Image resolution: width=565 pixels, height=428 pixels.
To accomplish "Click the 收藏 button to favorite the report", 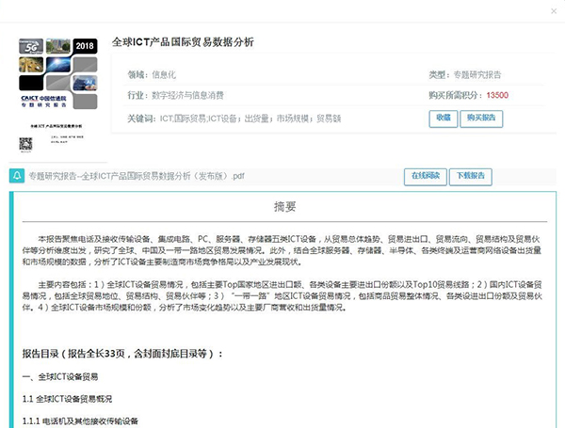I will coord(441,118).
